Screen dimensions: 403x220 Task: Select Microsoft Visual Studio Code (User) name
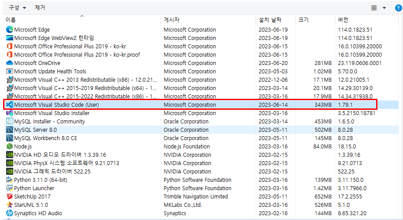click(57, 105)
